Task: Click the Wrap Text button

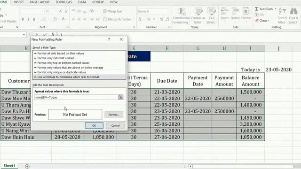Action: (113, 11)
